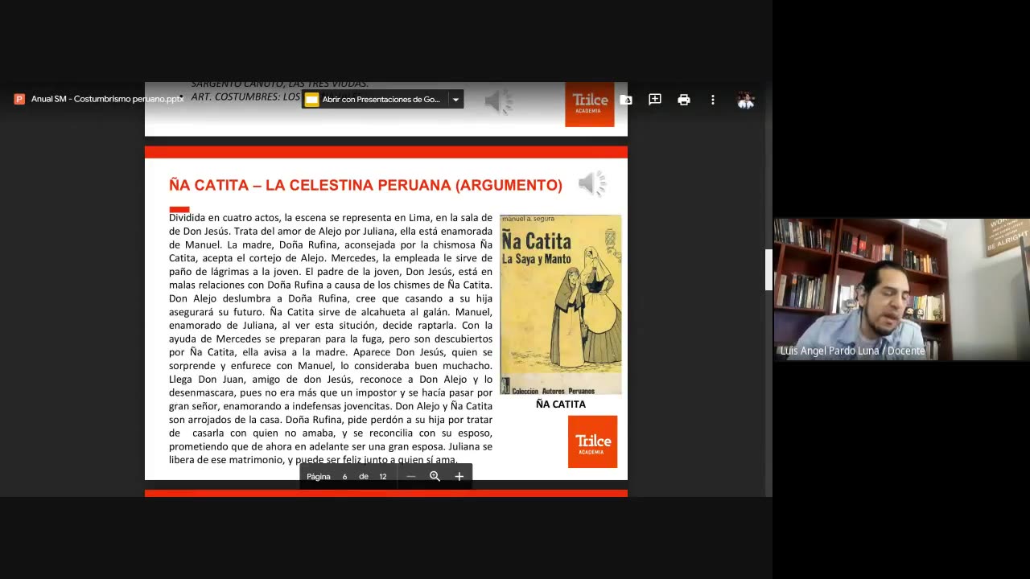1030x579 pixels.
Task: Click the add to Drive folder icon
Action: click(626, 100)
